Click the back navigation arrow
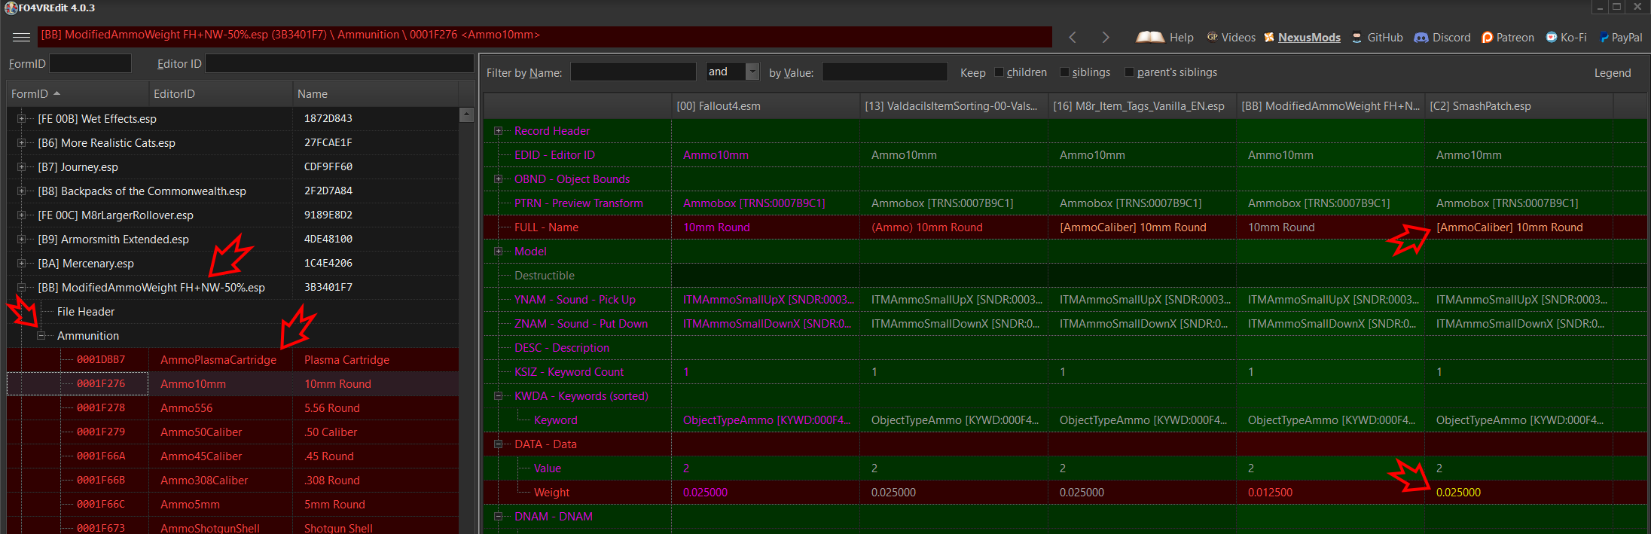 coord(1073,37)
